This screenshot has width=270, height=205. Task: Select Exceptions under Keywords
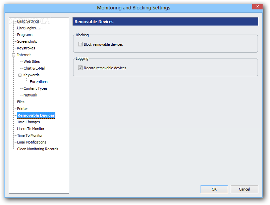39,82
